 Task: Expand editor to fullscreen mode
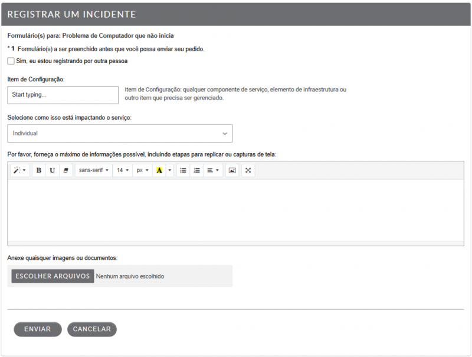tap(248, 170)
